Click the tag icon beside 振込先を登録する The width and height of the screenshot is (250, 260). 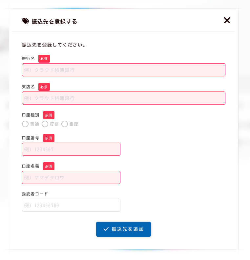click(25, 21)
